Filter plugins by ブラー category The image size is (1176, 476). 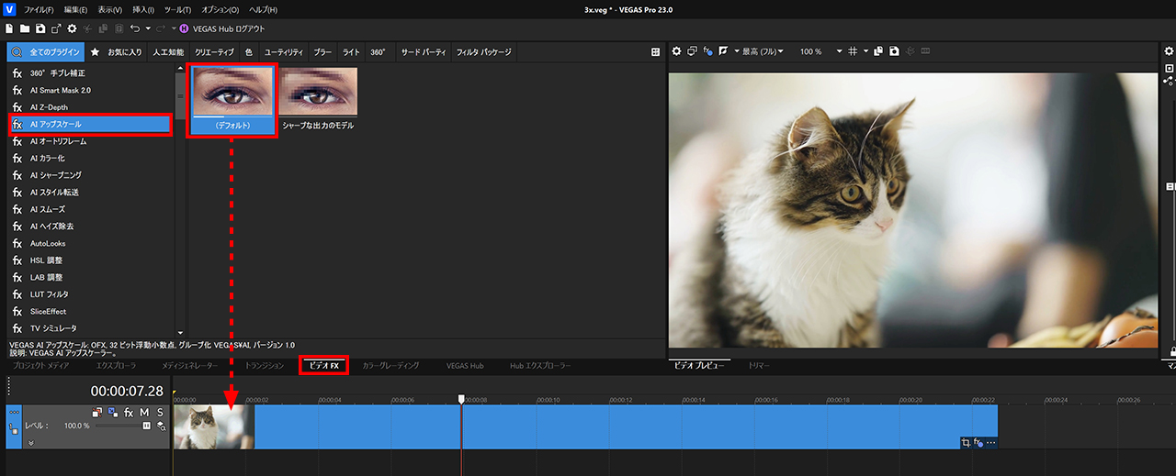[322, 52]
